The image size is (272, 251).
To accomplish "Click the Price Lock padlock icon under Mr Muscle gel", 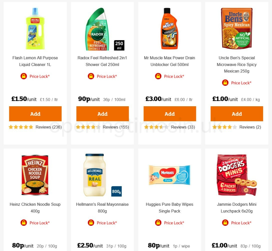I will (x=157, y=76).
